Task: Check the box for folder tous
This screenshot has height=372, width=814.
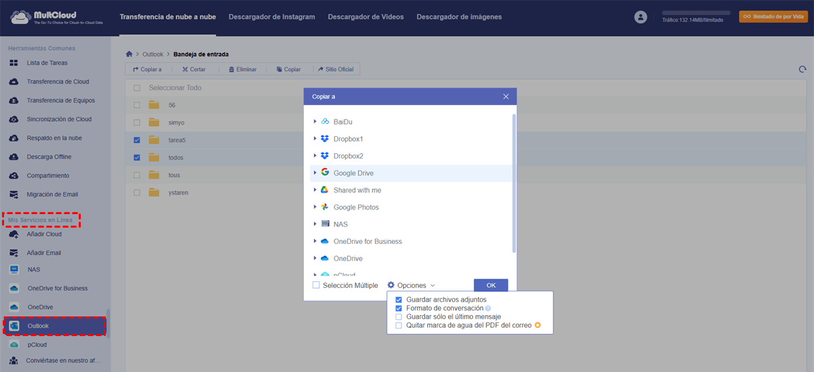Action: coord(137,175)
